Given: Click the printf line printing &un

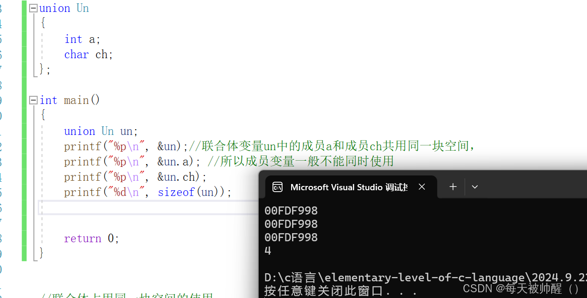Looking at the screenshot, I should coord(126,146).
